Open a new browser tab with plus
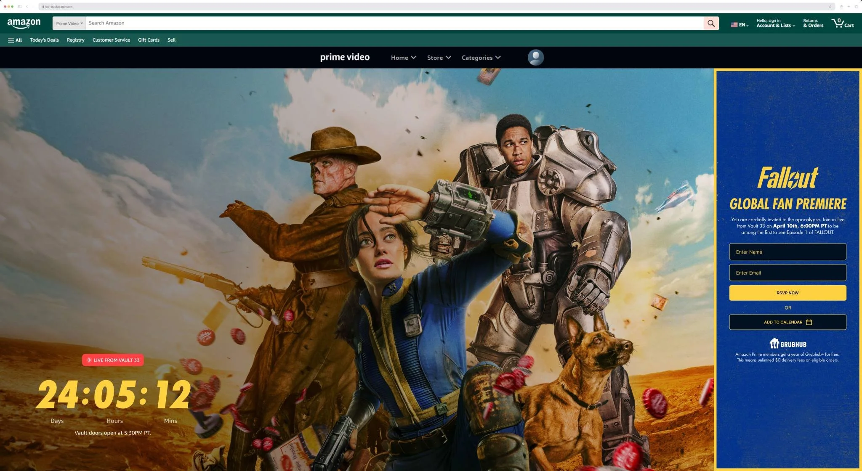Image resolution: width=862 pixels, height=471 pixels. point(849,6)
